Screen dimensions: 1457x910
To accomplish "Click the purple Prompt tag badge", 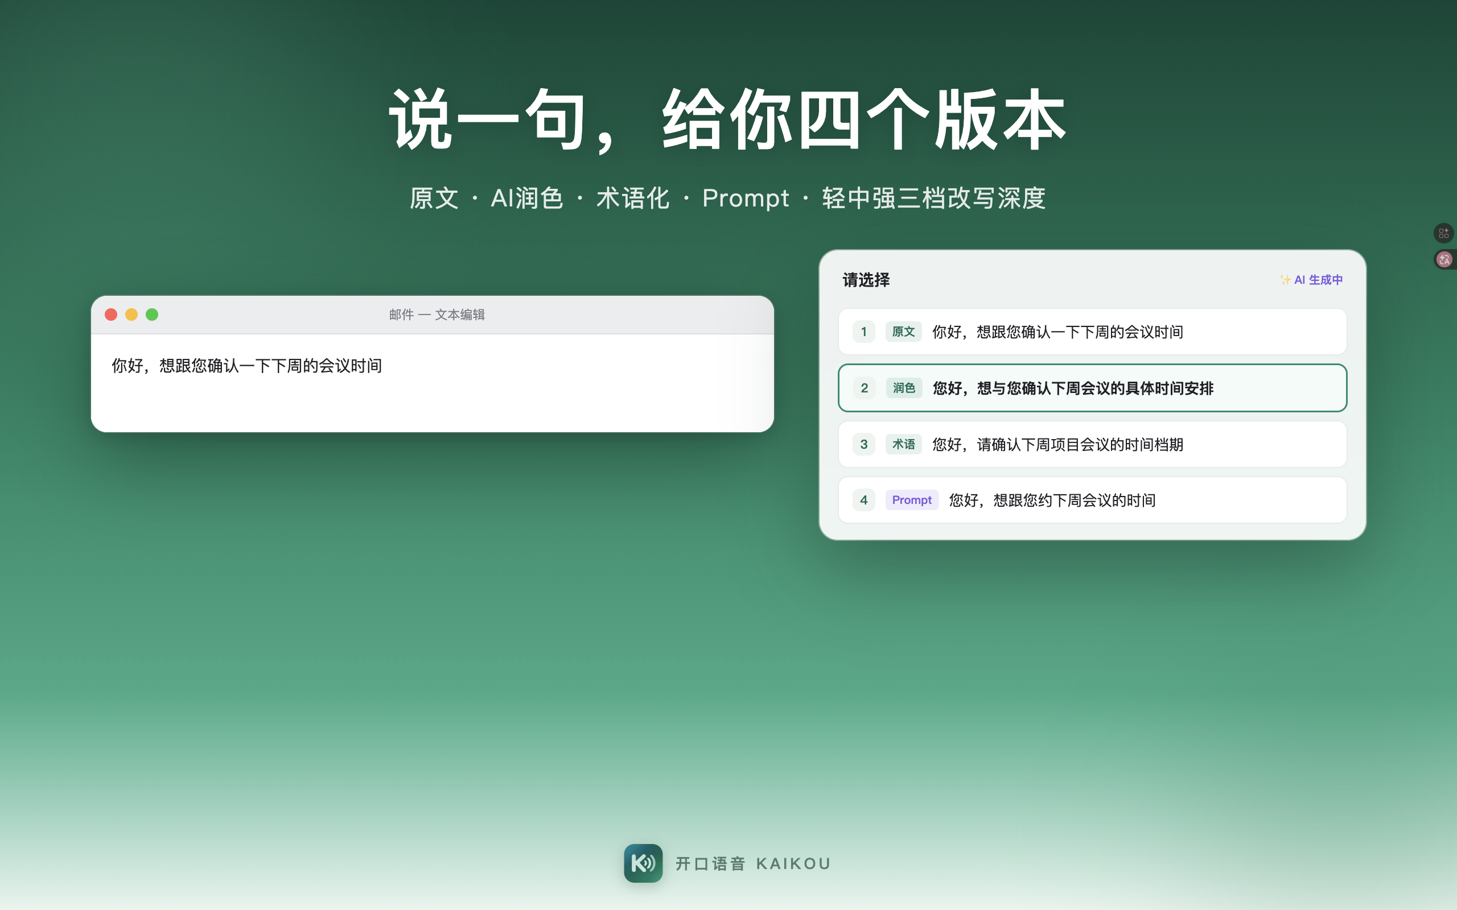I will point(912,500).
